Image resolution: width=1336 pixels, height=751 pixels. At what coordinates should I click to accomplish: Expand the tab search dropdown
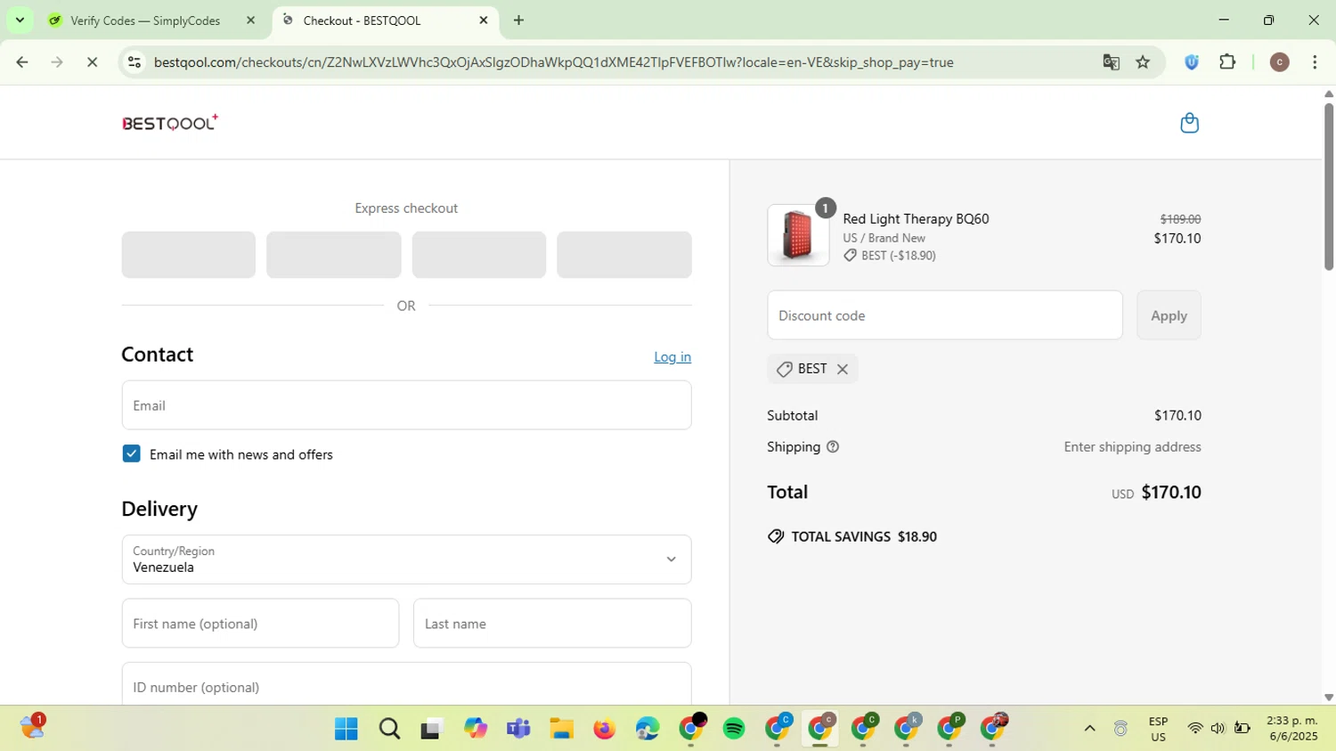pos(20,20)
